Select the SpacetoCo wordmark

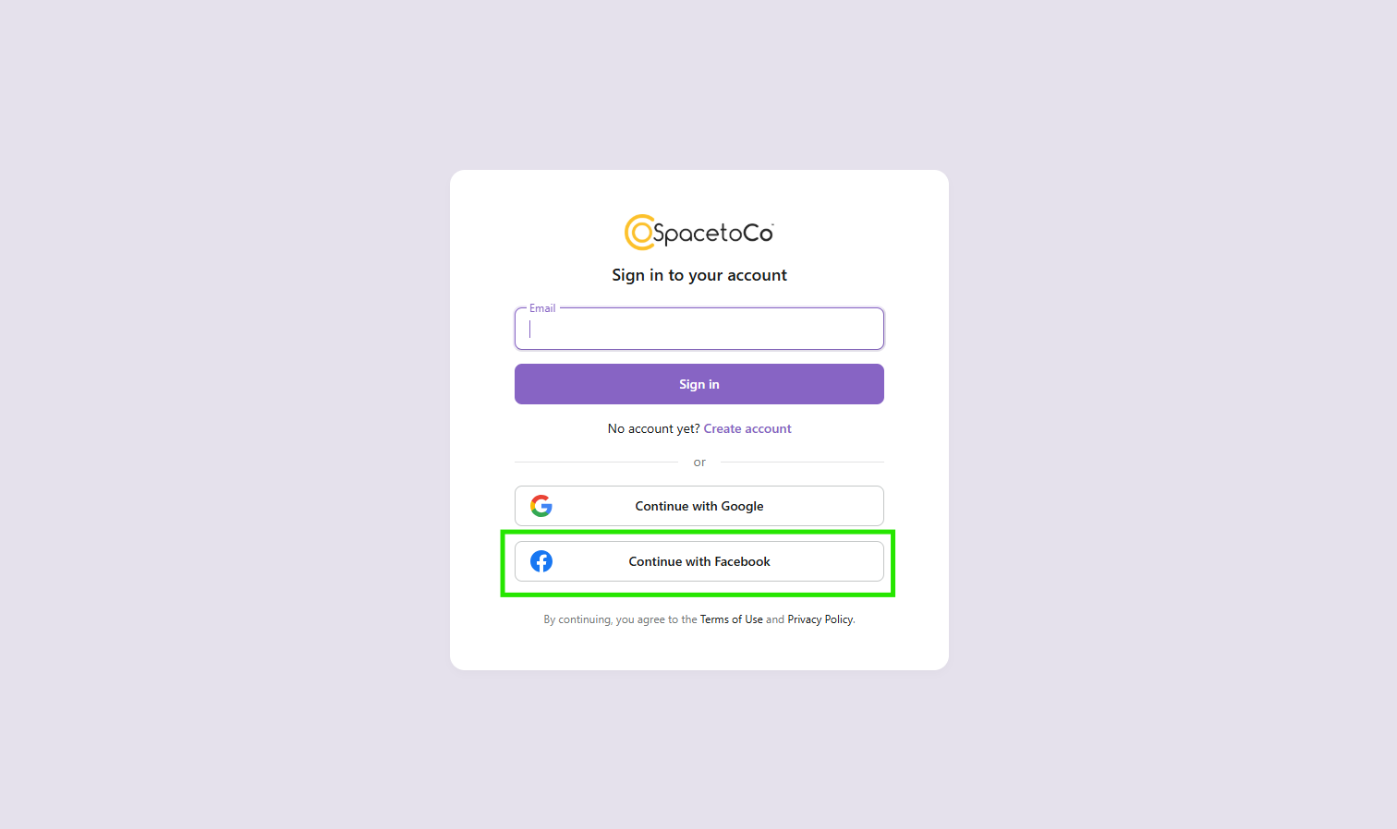(x=711, y=233)
